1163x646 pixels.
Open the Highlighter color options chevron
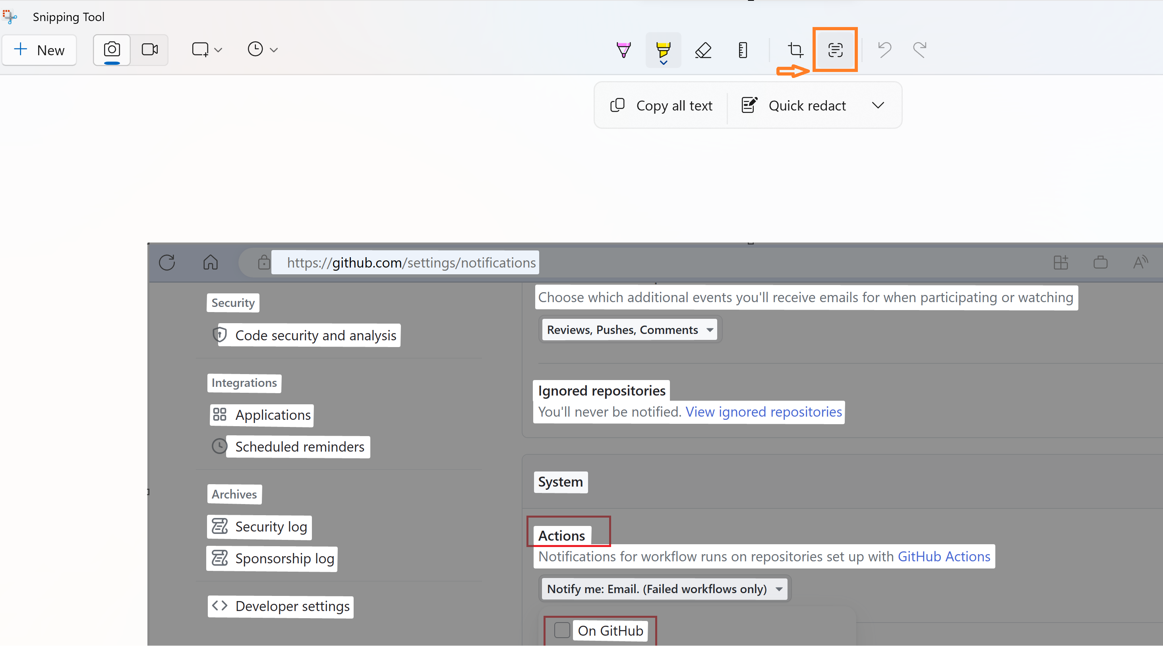(663, 63)
